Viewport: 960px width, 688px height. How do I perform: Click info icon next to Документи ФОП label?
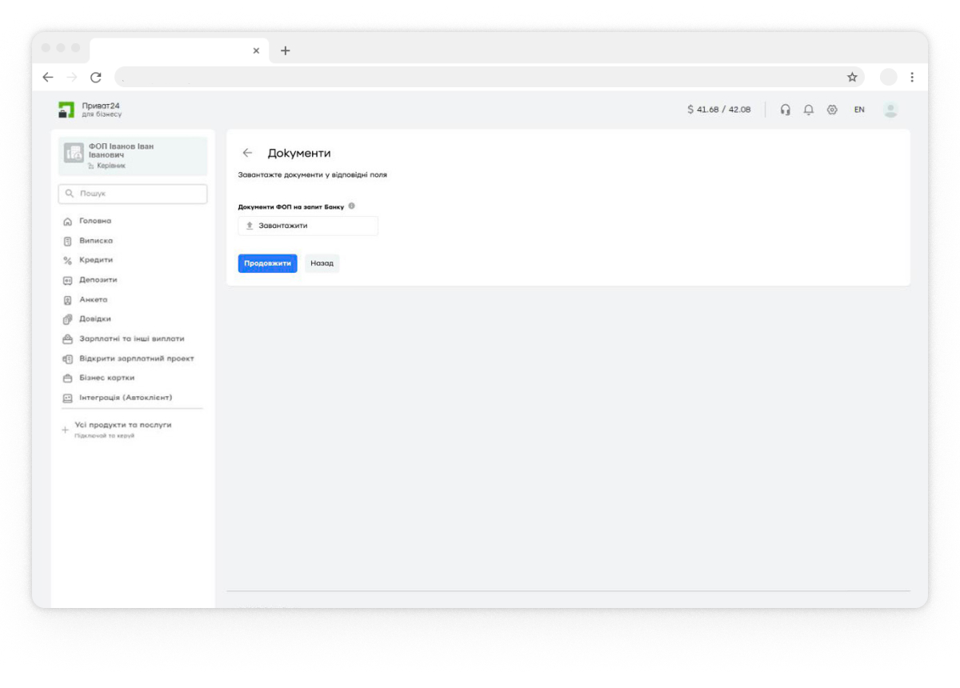(x=352, y=206)
